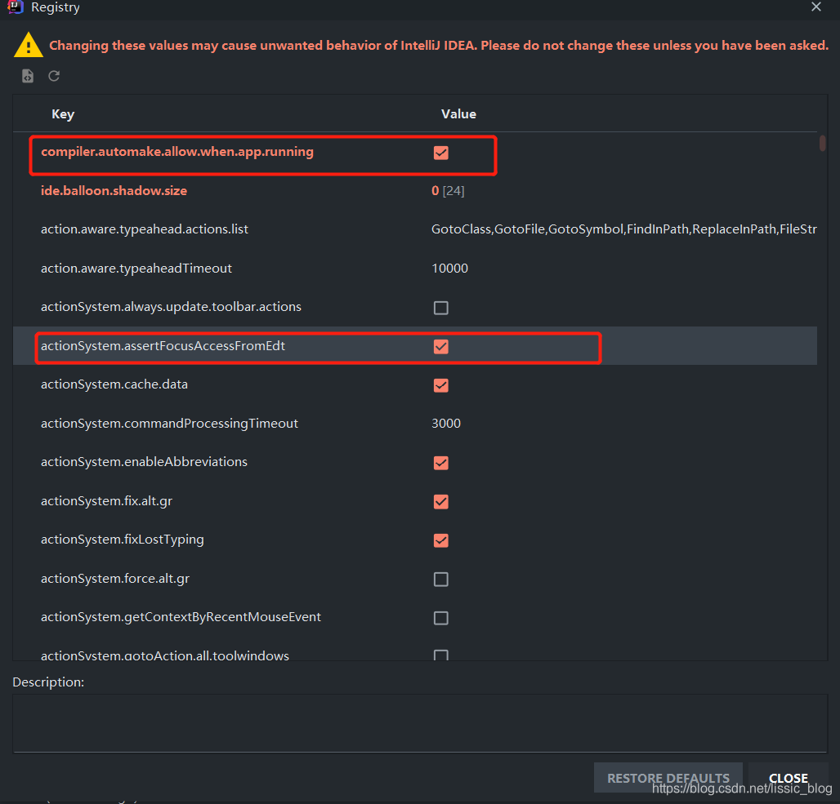This screenshot has height=804, width=840.
Task: Click the IntelliJ IDEA logo in title bar
Action: point(16,7)
